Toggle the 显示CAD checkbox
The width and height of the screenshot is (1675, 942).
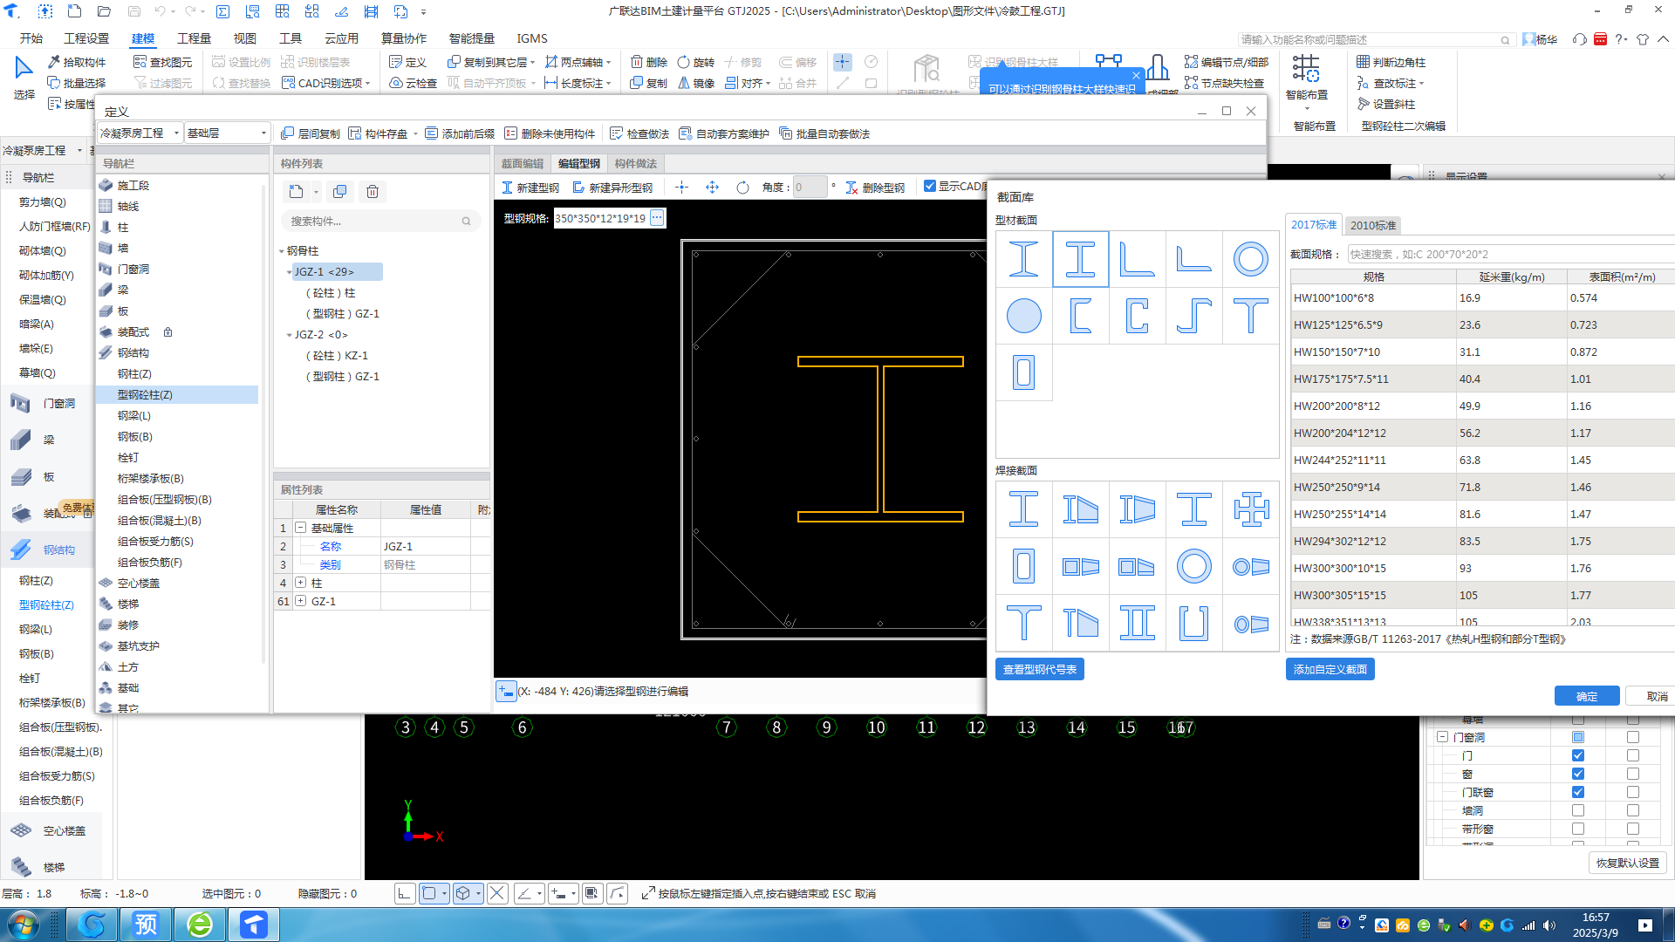[930, 186]
